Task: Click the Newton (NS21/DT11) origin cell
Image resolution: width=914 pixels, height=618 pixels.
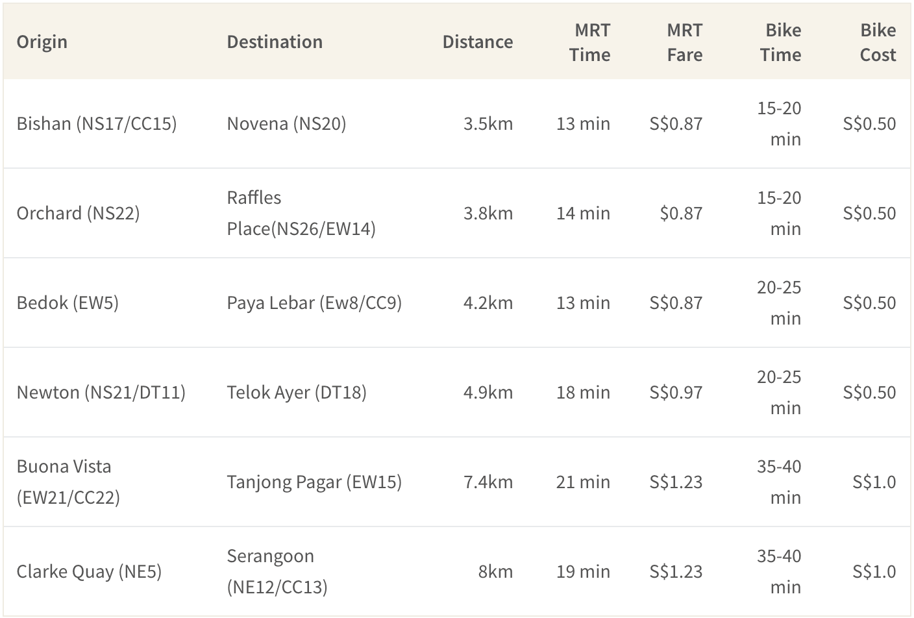Action: coord(101,392)
